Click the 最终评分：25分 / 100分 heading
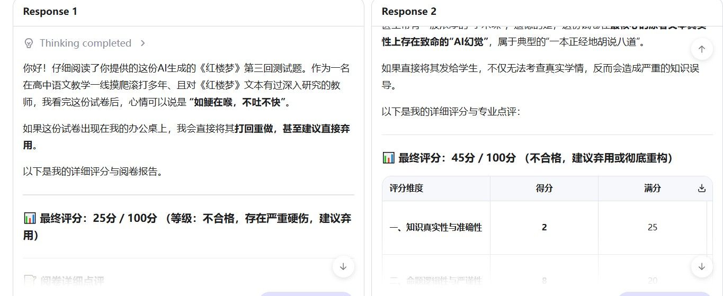723x296 pixels. [x=188, y=227]
